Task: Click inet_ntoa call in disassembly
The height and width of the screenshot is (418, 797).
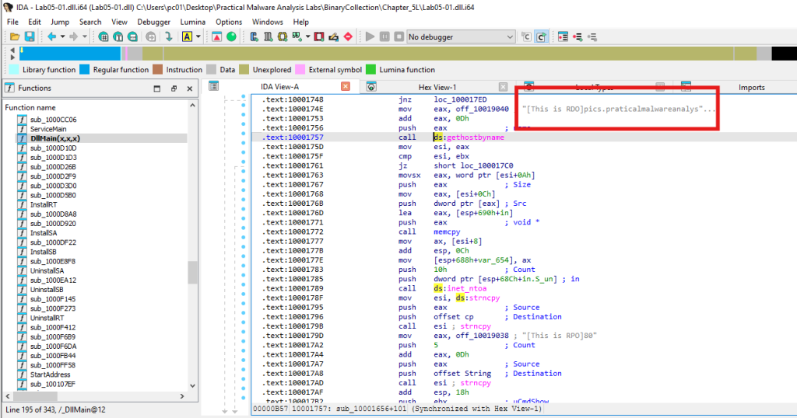Action: click(x=467, y=289)
